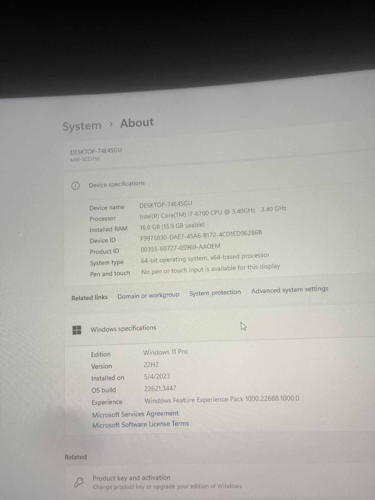Viewport: 375px width, 500px height.
Task: Click the Related links label
Action: tap(90, 298)
